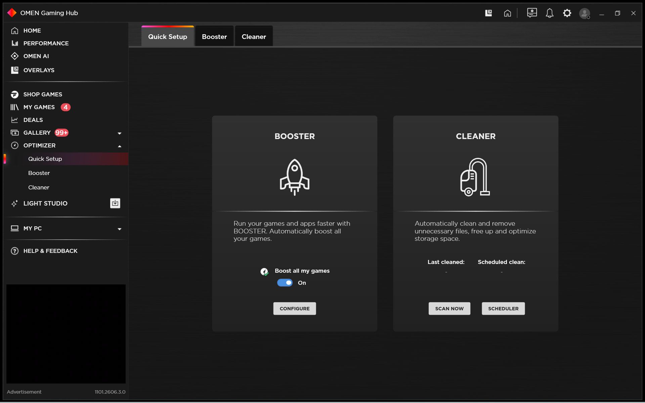Open DEALS in the sidebar
Screen dimensions: 645x403
33,120
